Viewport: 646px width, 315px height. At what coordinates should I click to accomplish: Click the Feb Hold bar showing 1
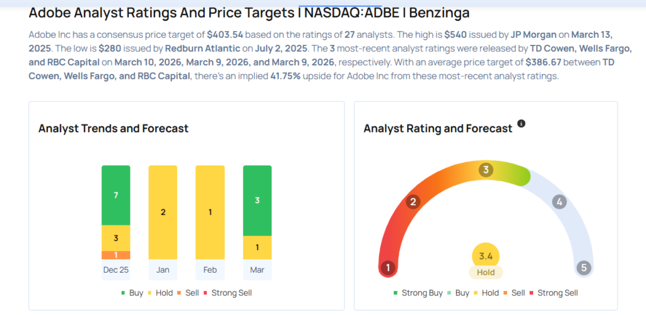(210, 212)
